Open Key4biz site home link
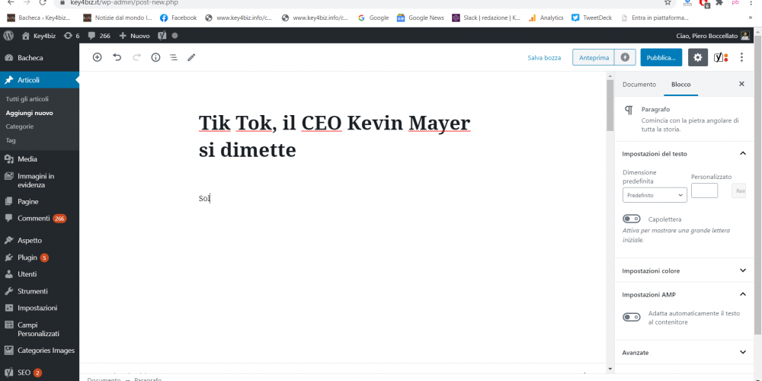The height and width of the screenshot is (381, 762). point(38,36)
